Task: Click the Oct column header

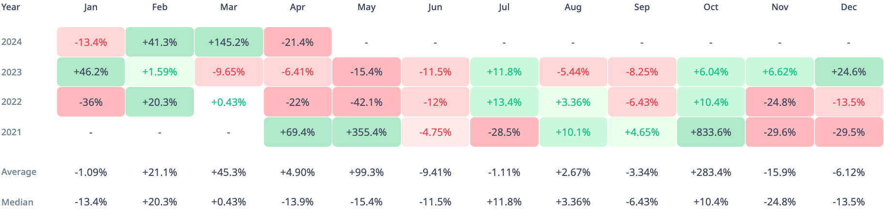Action: coord(711,7)
